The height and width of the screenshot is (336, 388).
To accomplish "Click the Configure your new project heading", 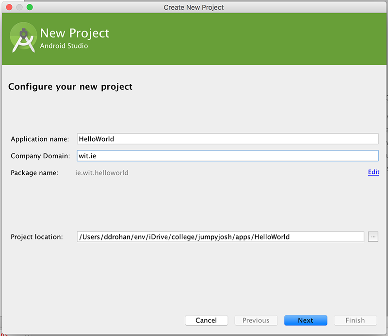I will pos(70,86).
